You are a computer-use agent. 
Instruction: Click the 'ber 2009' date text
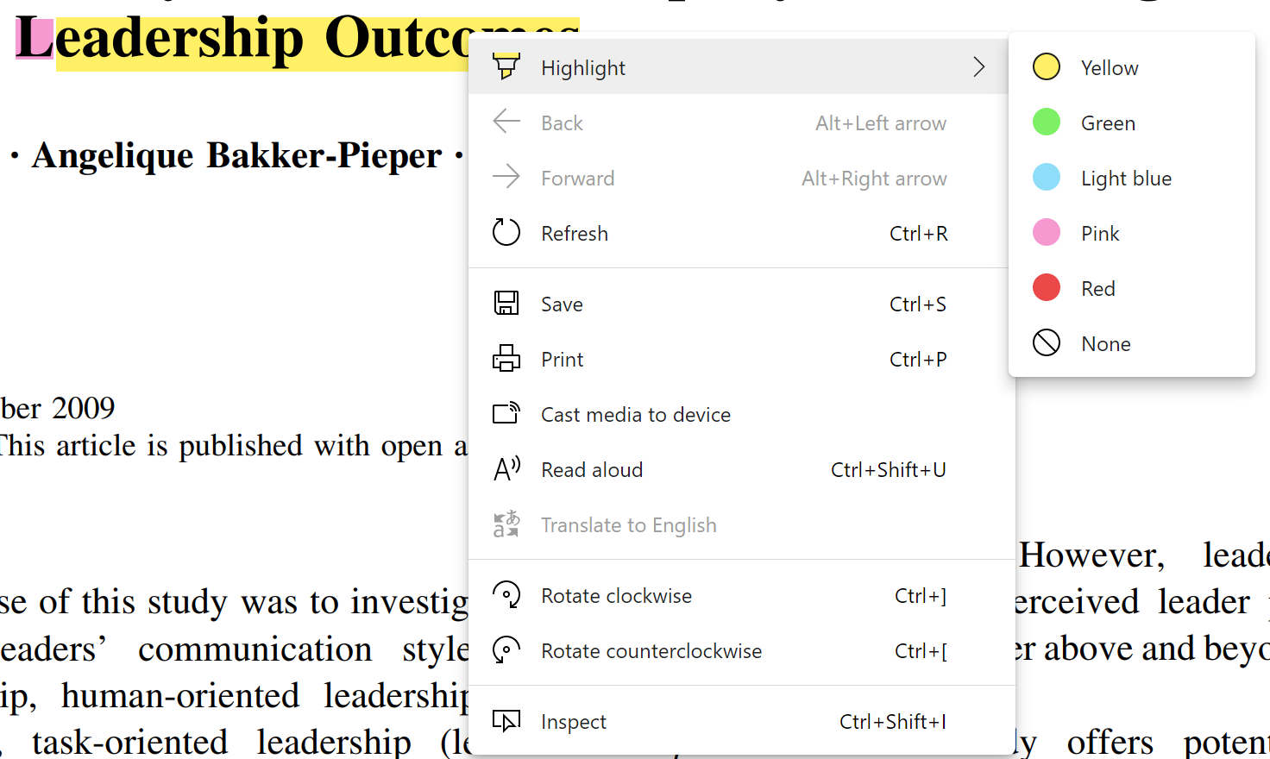pyautogui.click(x=58, y=408)
